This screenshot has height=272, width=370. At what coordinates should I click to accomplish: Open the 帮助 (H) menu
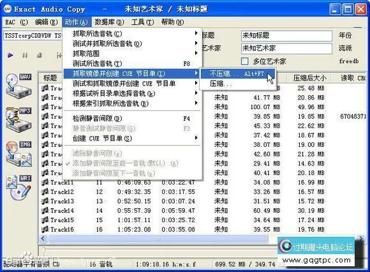172,22
